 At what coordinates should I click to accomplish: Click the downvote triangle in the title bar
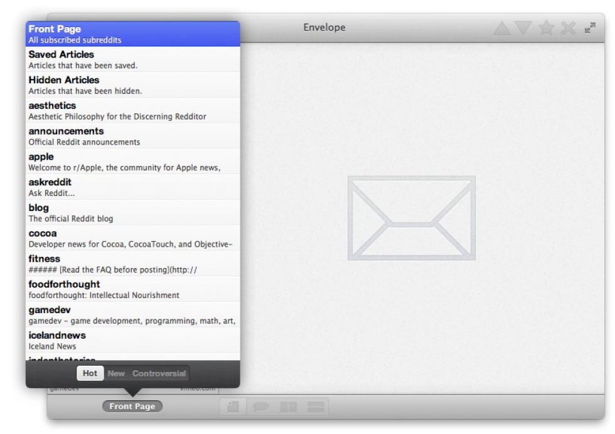click(524, 29)
